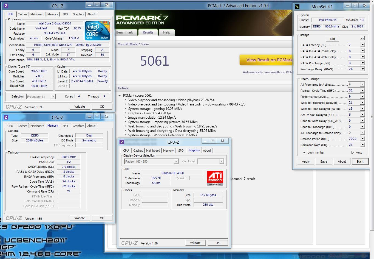
Task: Select the Results tab in PCMark 7
Action: [148, 32]
